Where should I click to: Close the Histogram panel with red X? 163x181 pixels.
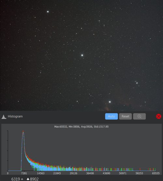pyautogui.click(x=159, y=116)
